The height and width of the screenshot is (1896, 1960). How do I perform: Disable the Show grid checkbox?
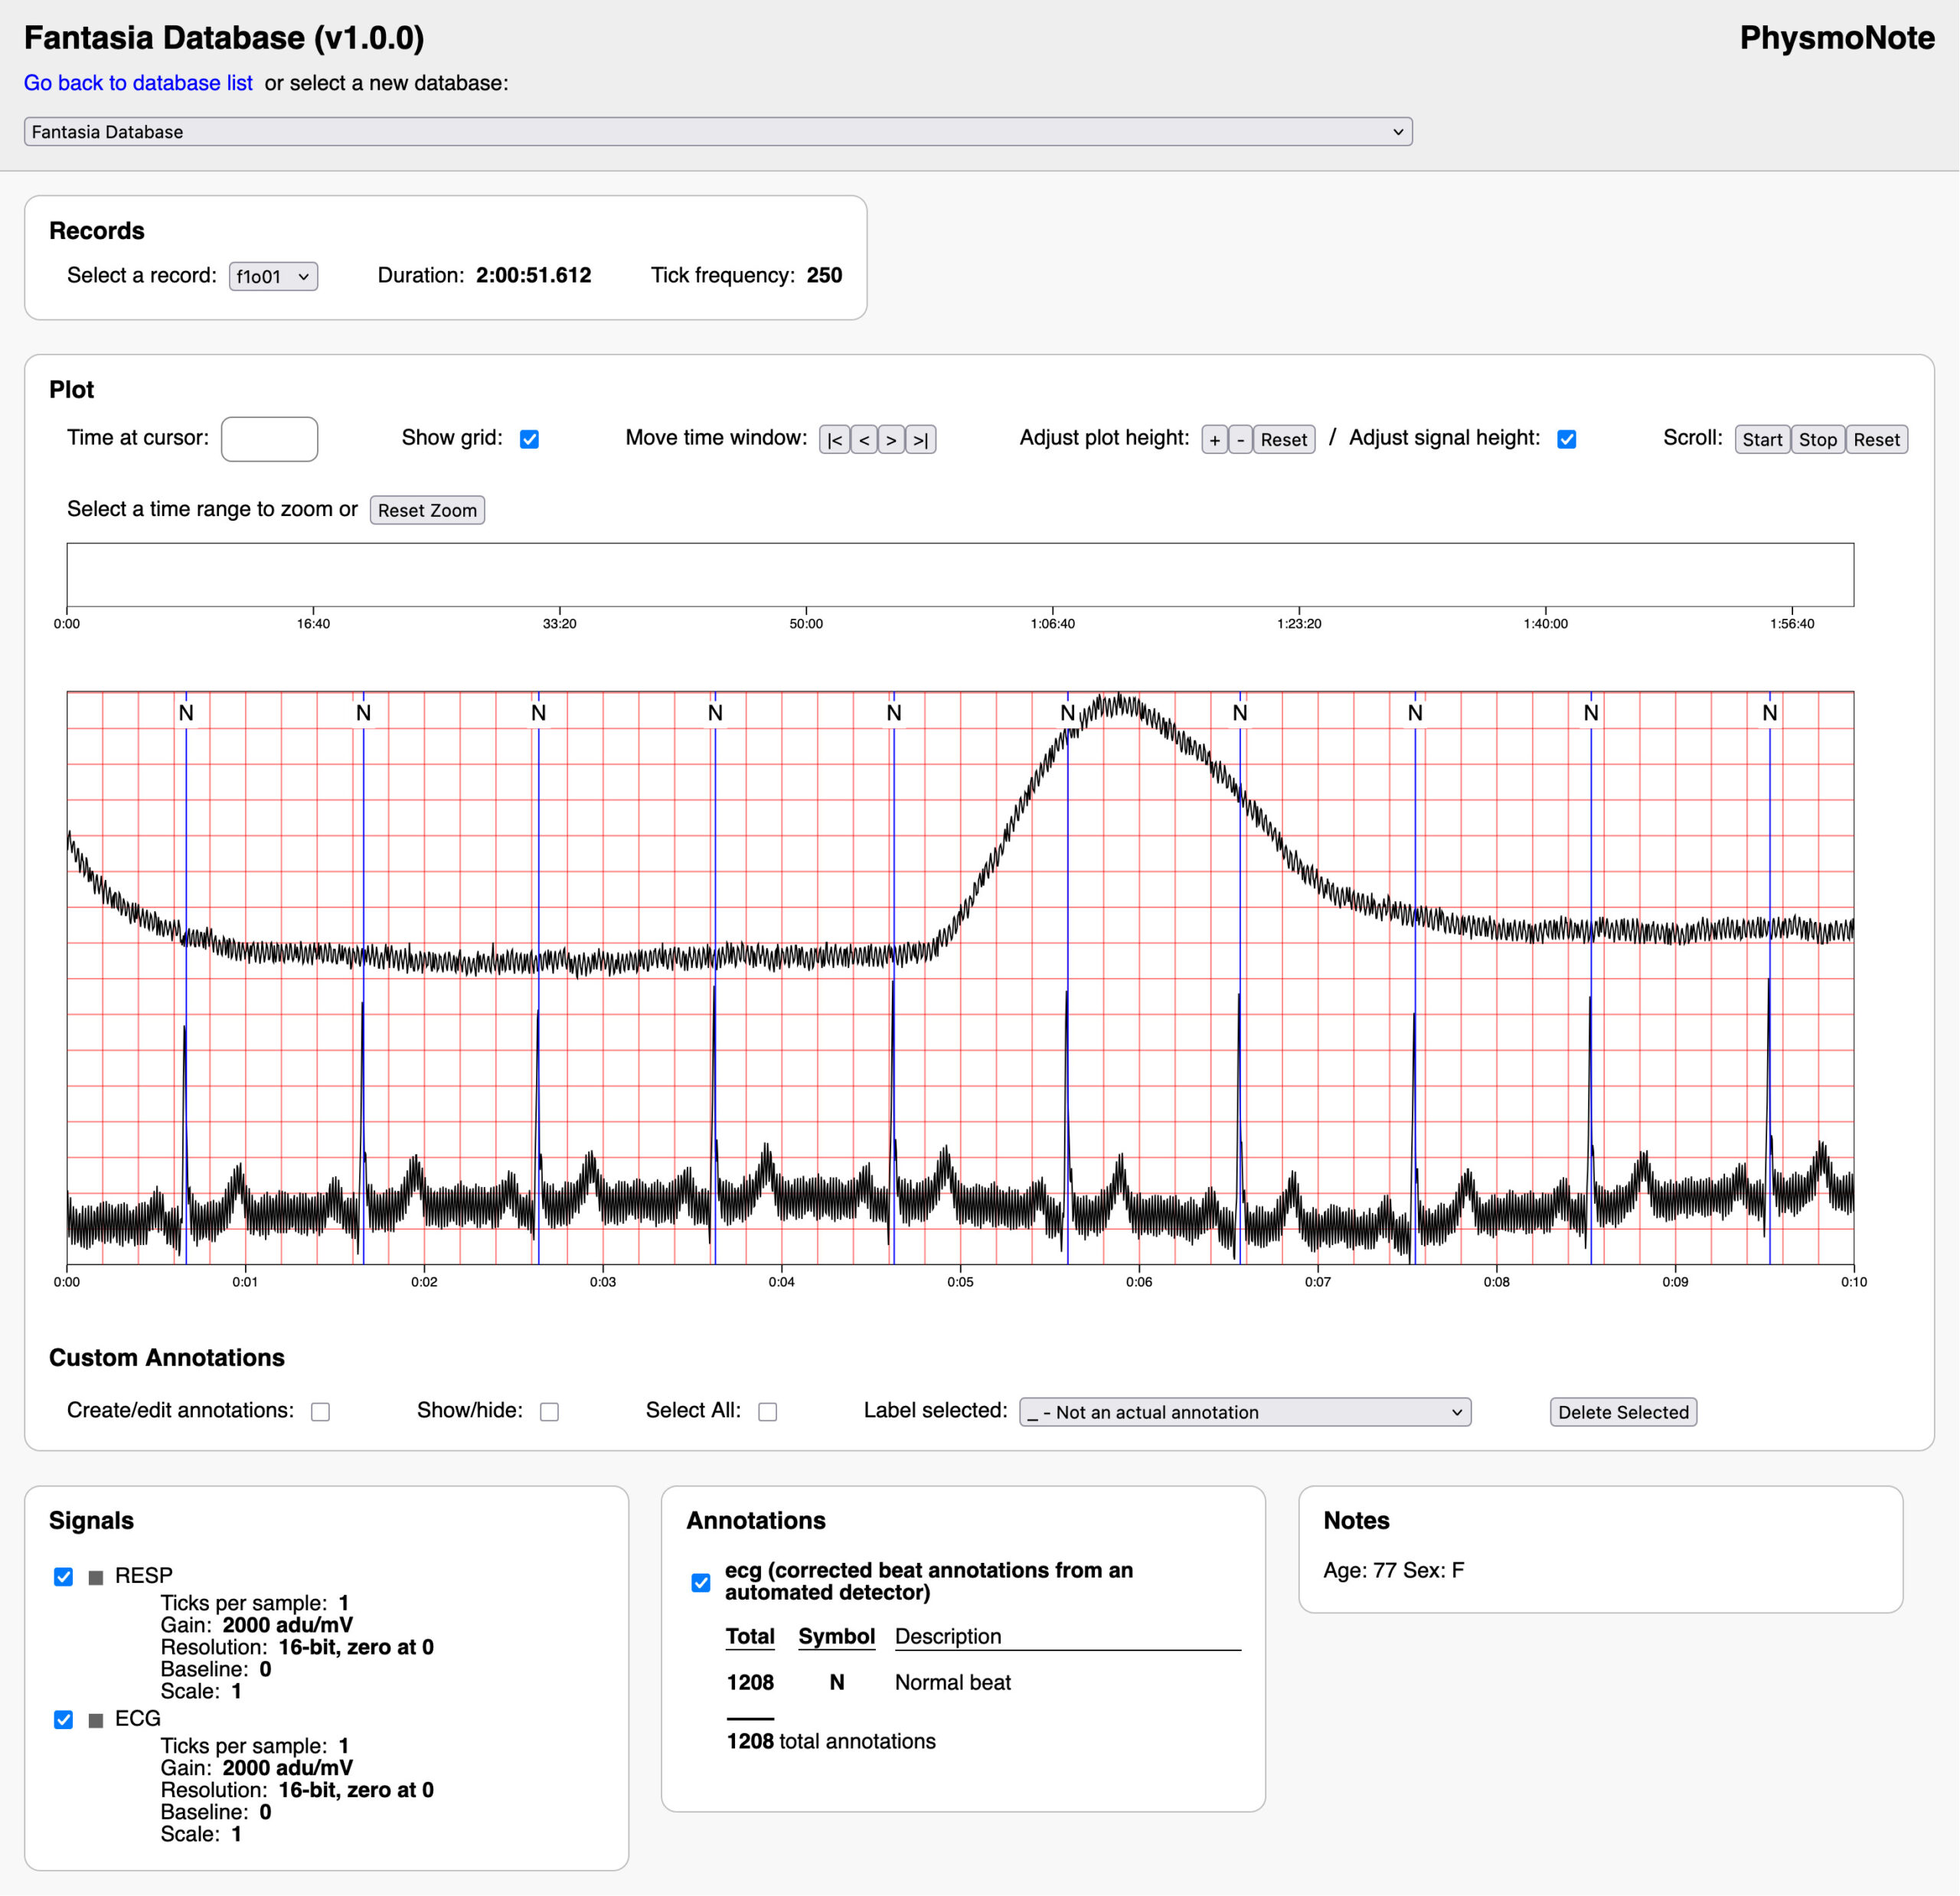[x=530, y=440]
